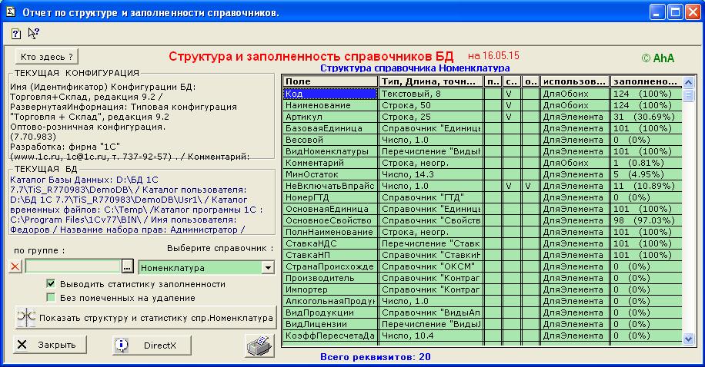Viewport: 705px width, 367px height.
Task: Click 'Тип, Длина, точн...' column header
Action: (x=431, y=81)
